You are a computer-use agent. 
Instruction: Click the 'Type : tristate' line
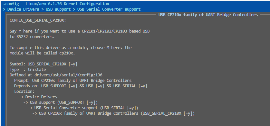28,70
